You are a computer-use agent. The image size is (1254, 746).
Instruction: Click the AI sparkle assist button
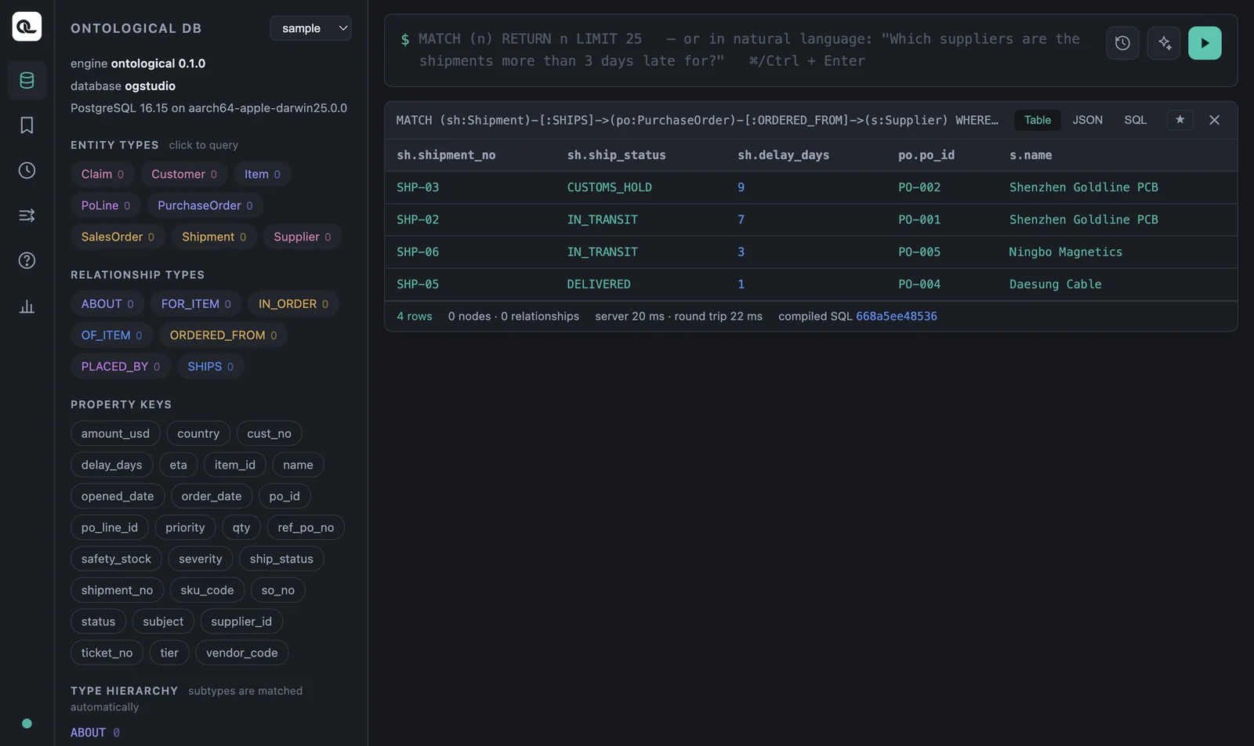pyautogui.click(x=1164, y=43)
